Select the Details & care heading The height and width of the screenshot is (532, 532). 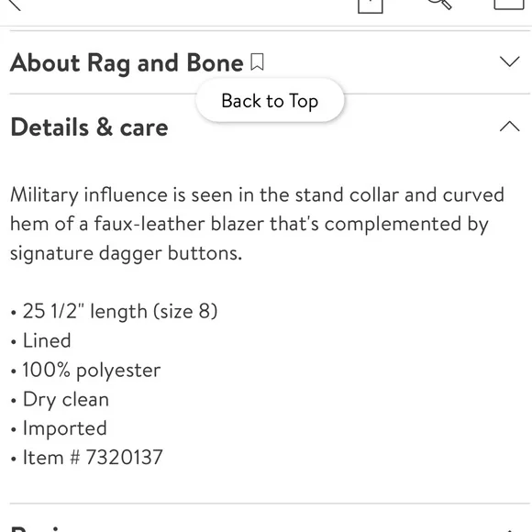point(89,127)
